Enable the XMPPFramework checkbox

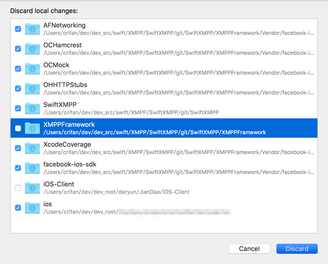coord(18,129)
